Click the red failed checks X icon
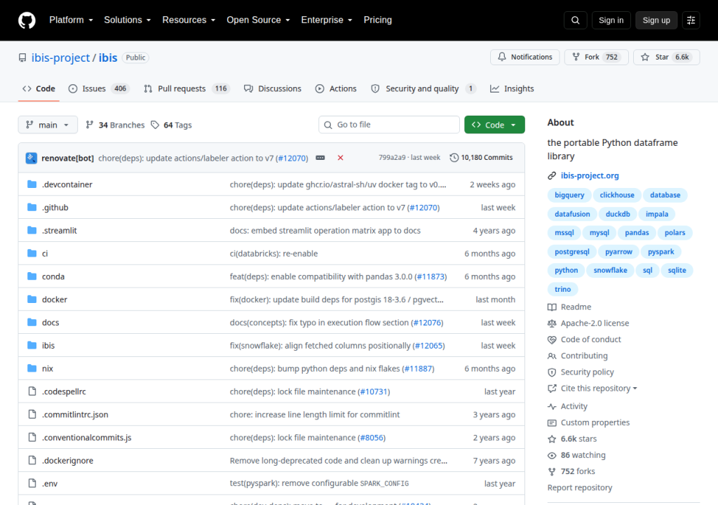 click(340, 158)
